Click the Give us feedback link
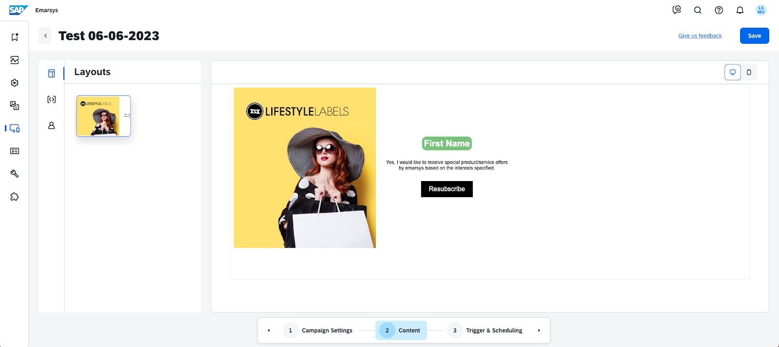Screen dimensions: 779x347 pos(700,36)
